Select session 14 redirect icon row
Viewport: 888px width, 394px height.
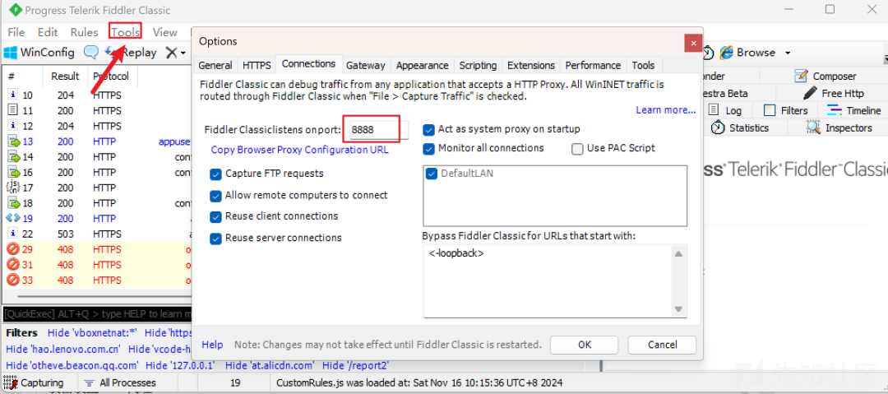[x=12, y=156]
